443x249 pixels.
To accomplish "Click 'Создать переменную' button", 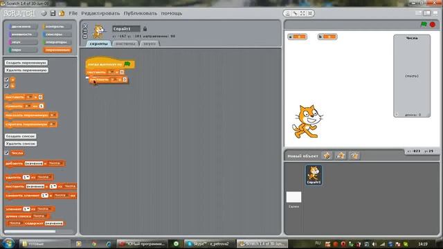I will coord(26,63).
